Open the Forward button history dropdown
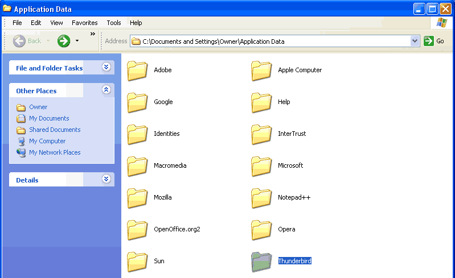The image size is (455, 278). click(x=77, y=41)
